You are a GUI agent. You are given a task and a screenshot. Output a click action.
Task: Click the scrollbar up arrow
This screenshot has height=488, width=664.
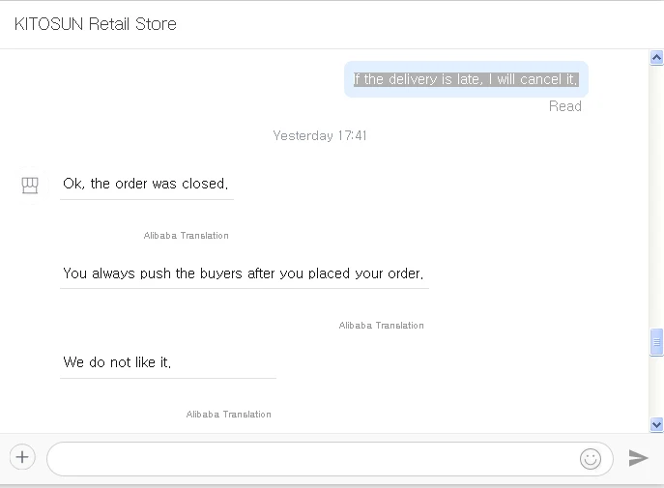(x=657, y=58)
